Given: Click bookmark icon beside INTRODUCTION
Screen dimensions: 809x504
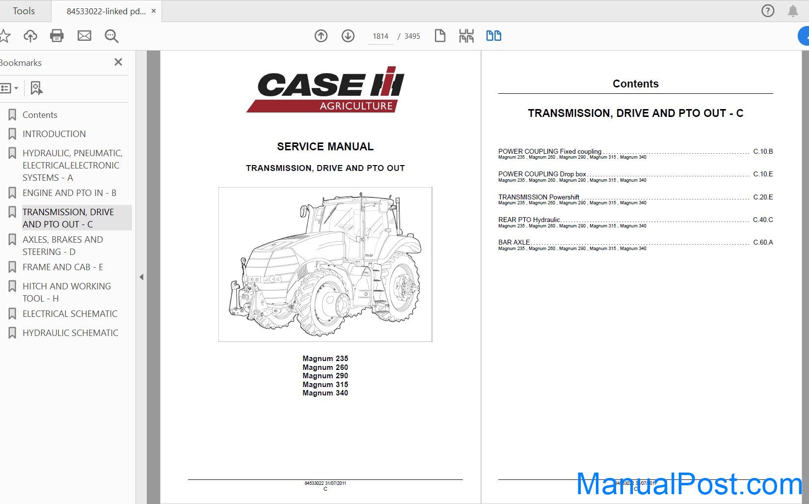Looking at the screenshot, I should click(x=12, y=134).
